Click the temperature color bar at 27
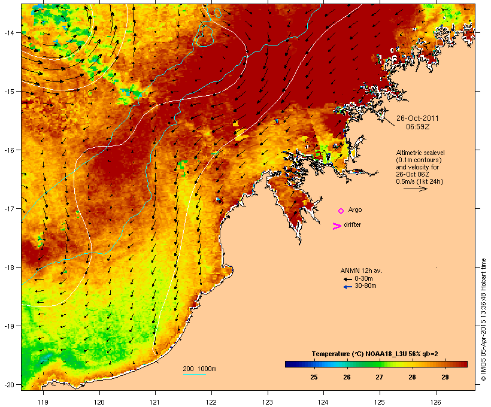The height and width of the screenshot is (407, 491). [x=379, y=364]
